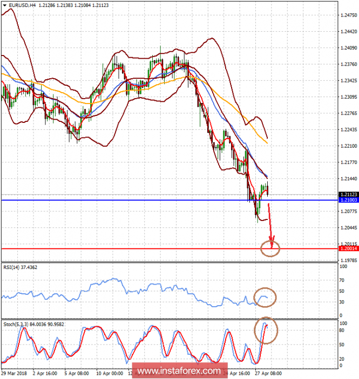The height and width of the screenshot is (379, 359).
Task: Click the brown circle at the red target line
Action: click(x=270, y=248)
